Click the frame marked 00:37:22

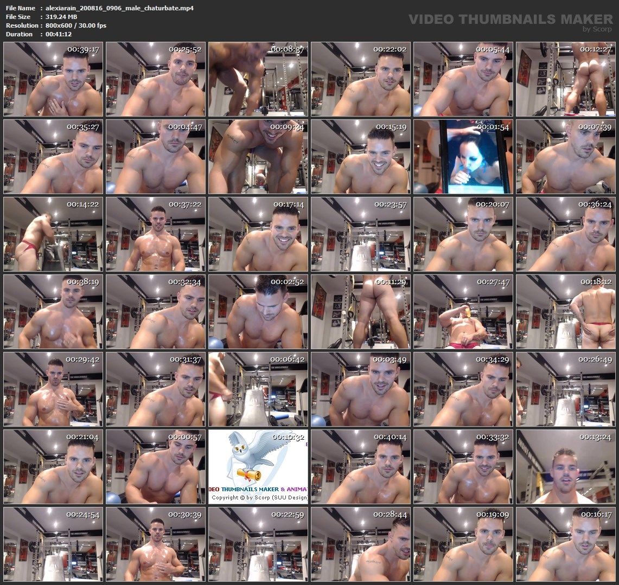tap(155, 234)
